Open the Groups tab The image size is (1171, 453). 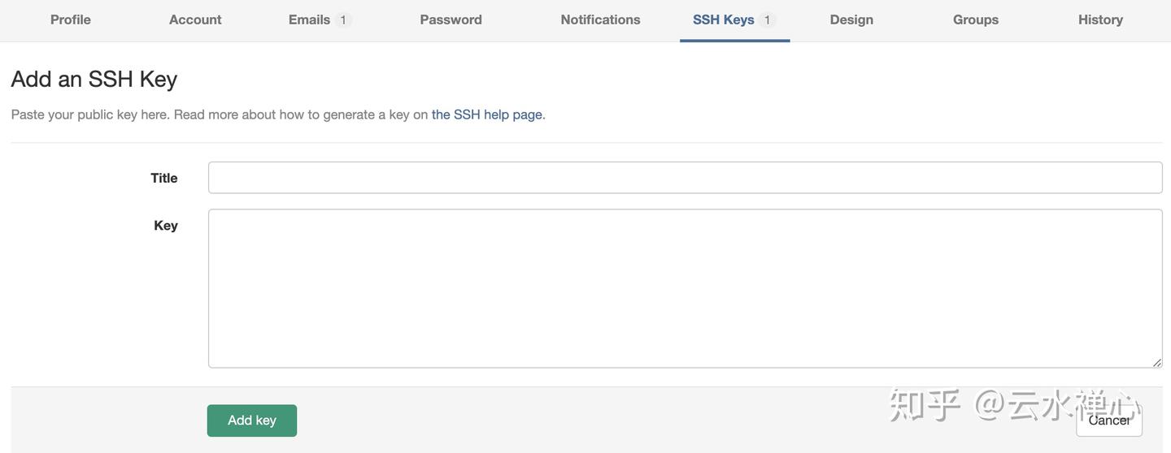976,19
